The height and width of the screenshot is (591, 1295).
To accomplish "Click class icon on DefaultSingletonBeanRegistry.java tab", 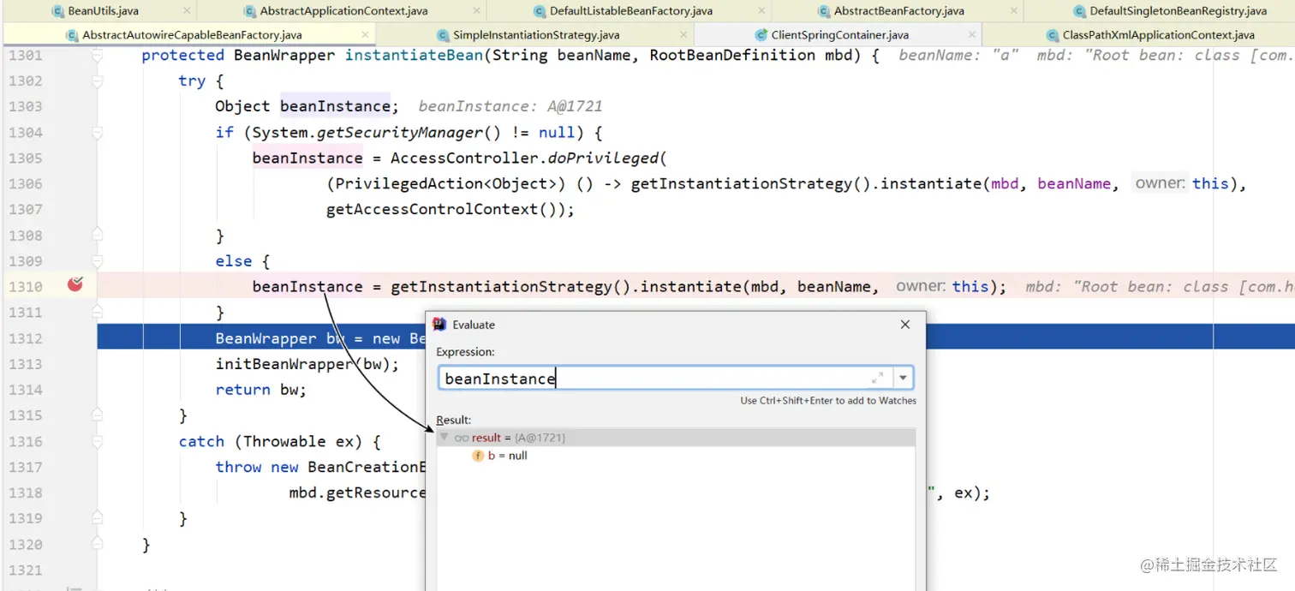I will click(x=1080, y=11).
